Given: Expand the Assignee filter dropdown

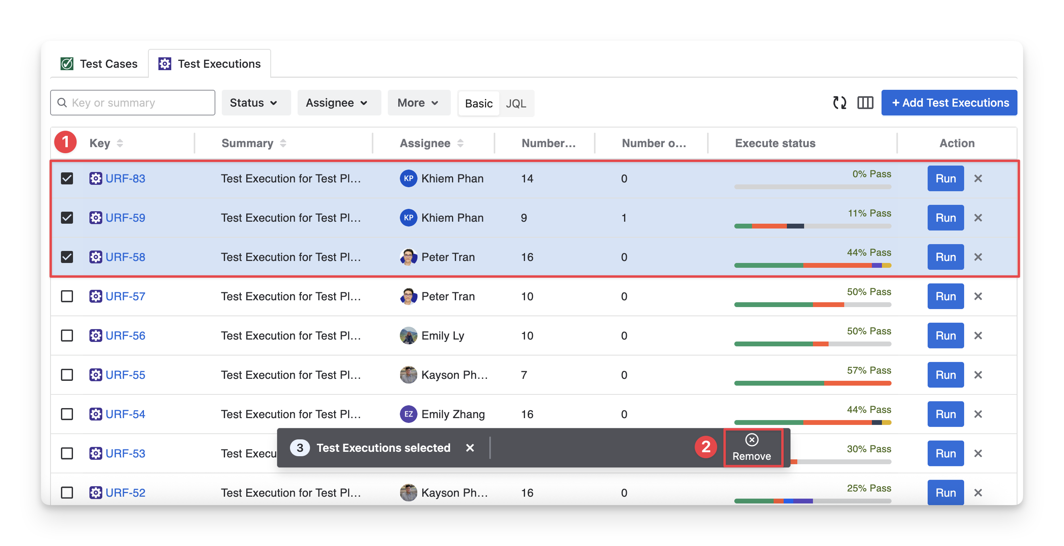Looking at the screenshot, I should pos(336,103).
